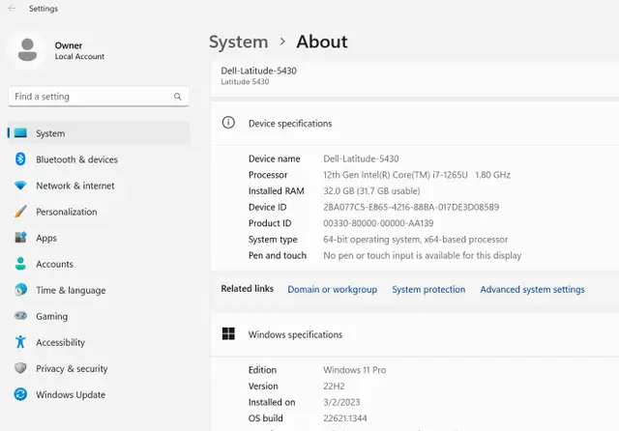Image resolution: width=619 pixels, height=431 pixels.
Task: Click the About page heading
Action: point(322,42)
